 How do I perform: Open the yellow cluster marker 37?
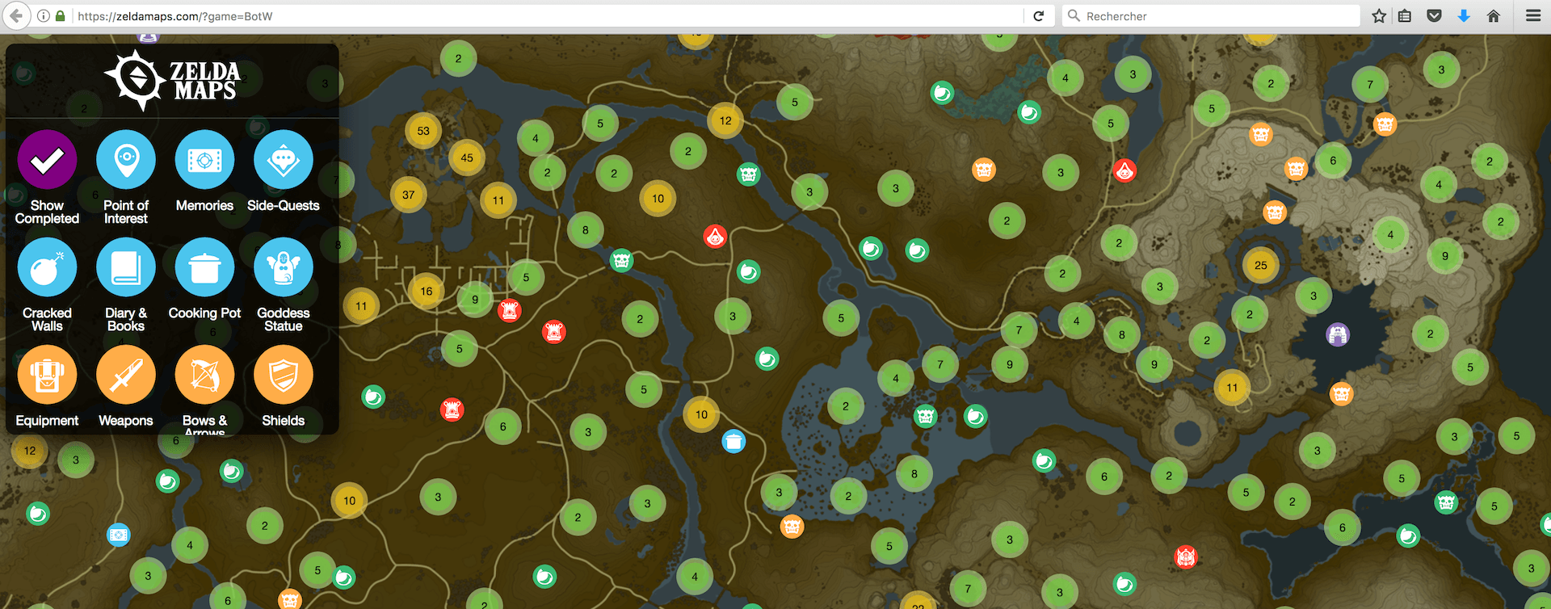[x=409, y=195]
